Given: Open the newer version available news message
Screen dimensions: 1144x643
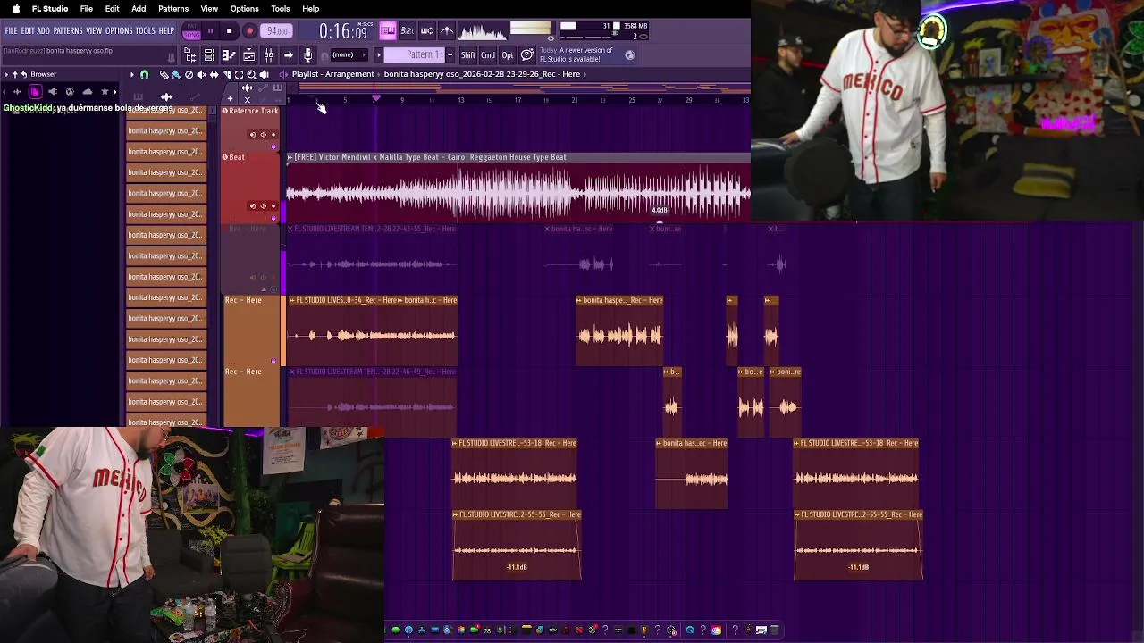Looking at the screenshot, I should click(x=577, y=54).
